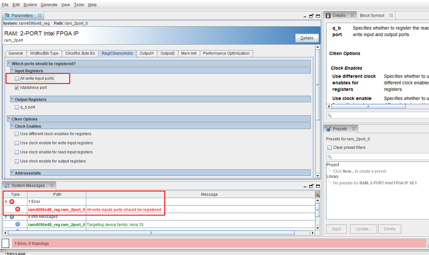The width and height of the screenshot is (429, 255).
Task: Click the Details panel horizontal scrollbar
Action: pyautogui.click(x=368, y=106)
